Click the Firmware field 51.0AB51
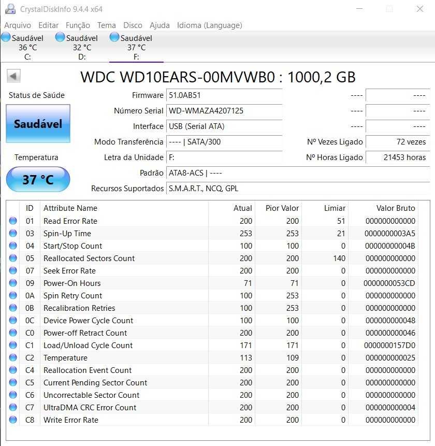Image resolution: width=435 pixels, height=446 pixels. coord(224,95)
